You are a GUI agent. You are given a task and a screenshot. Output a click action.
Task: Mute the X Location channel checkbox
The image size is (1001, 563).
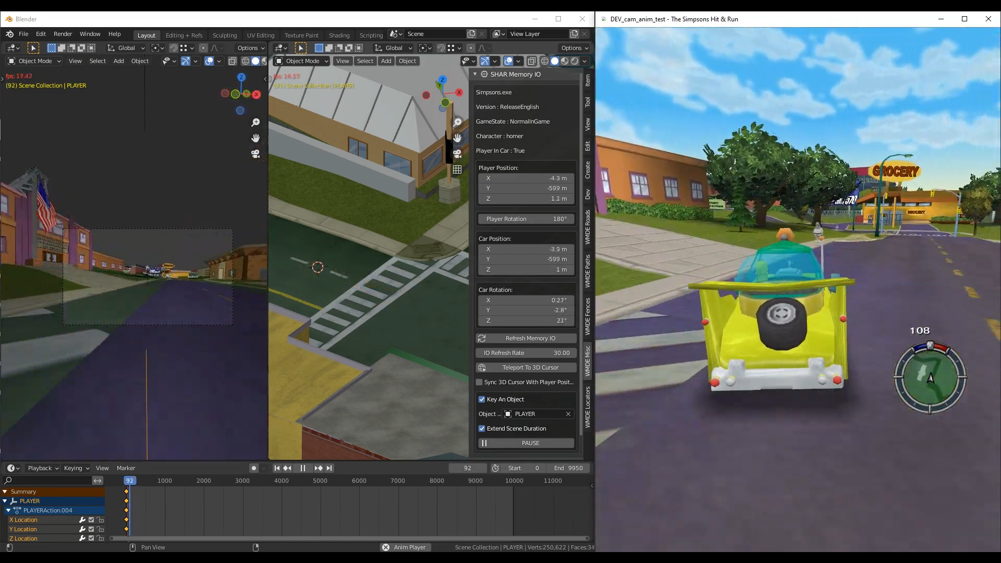coord(91,520)
